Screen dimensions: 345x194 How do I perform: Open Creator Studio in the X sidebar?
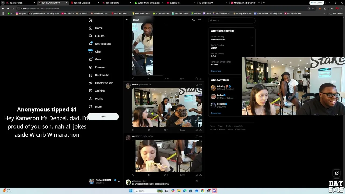[x=101, y=83]
